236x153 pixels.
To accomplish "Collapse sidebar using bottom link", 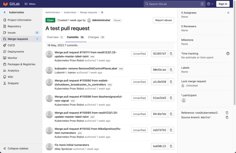I will pos(16,148).
